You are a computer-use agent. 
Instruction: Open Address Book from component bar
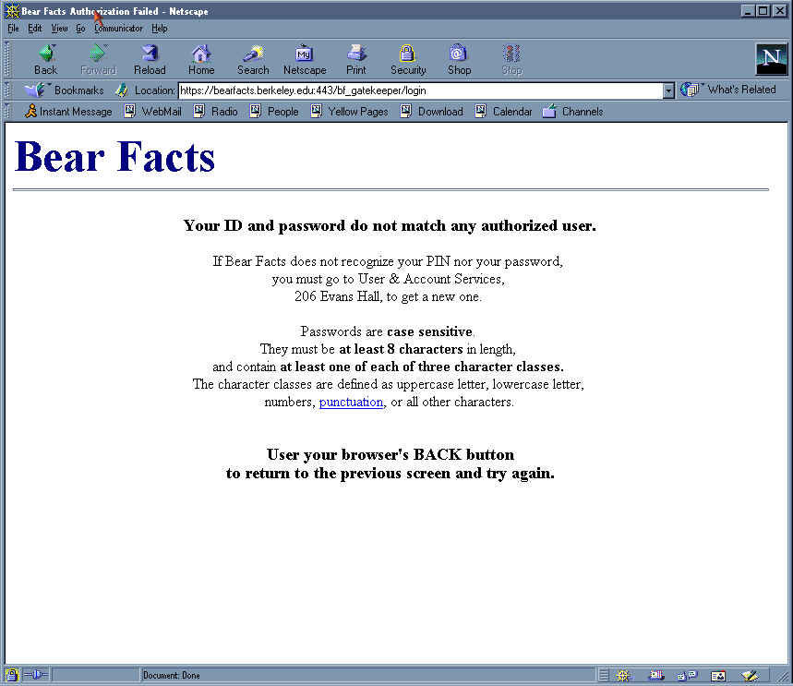[717, 675]
